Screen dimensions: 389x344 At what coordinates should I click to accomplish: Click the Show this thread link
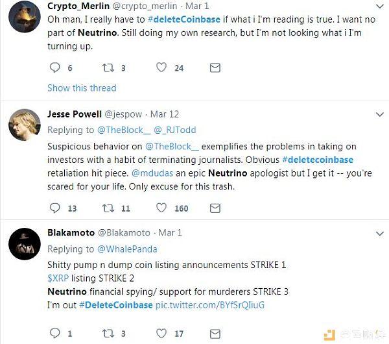point(82,88)
